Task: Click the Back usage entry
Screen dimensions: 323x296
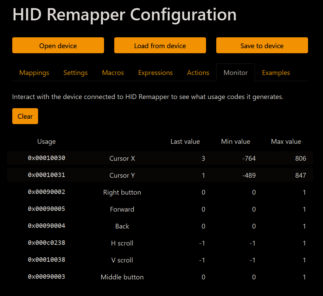Action: pyautogui.click(x=160, y=226)
